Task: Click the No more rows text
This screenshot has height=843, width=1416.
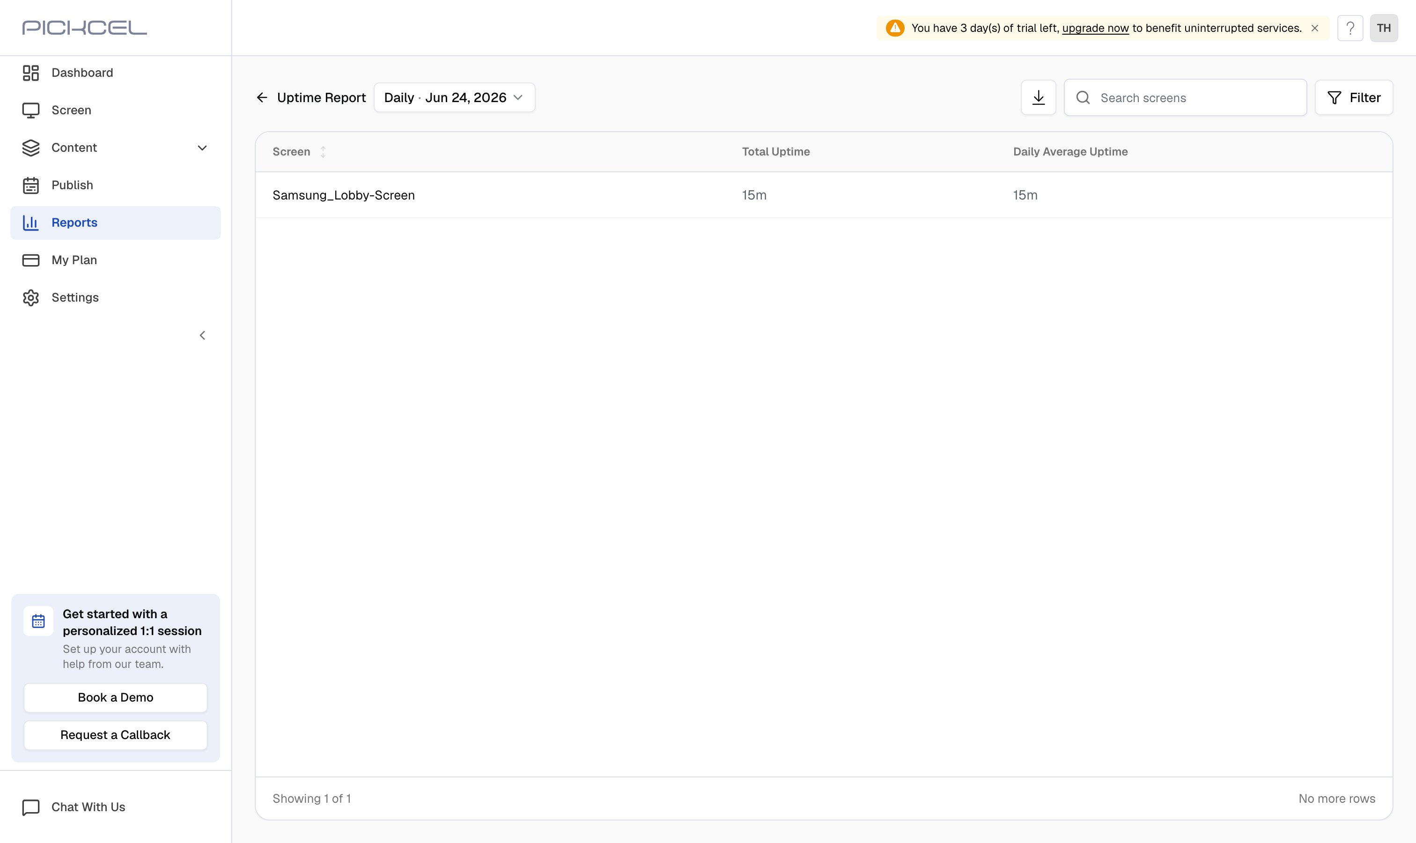Action: (1336, 799)
